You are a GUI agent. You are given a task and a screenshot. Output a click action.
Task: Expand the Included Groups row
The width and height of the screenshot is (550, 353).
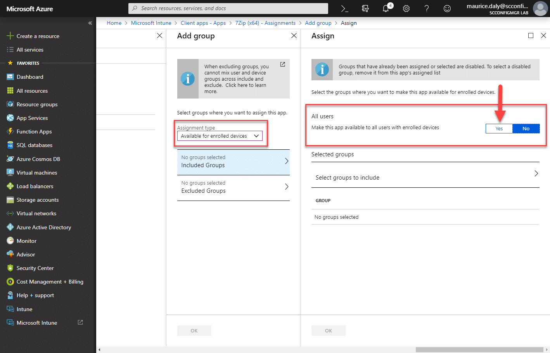[x=233, y=162]
